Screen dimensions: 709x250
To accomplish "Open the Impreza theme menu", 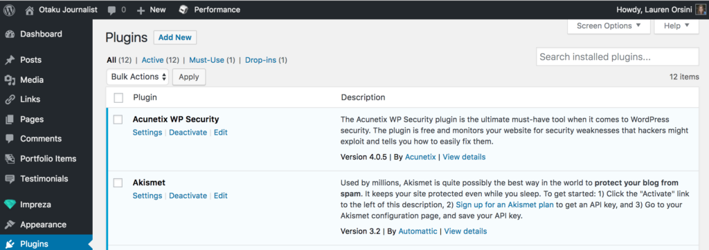I will click(36, 204).
